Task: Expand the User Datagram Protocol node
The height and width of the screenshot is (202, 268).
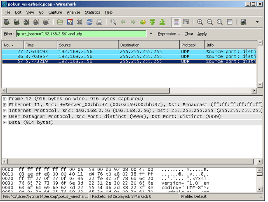Action: pyautogui.click(x=5, y=117)
